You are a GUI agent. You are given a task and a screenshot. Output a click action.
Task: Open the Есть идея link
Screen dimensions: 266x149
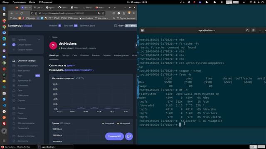tap(68, 26)
